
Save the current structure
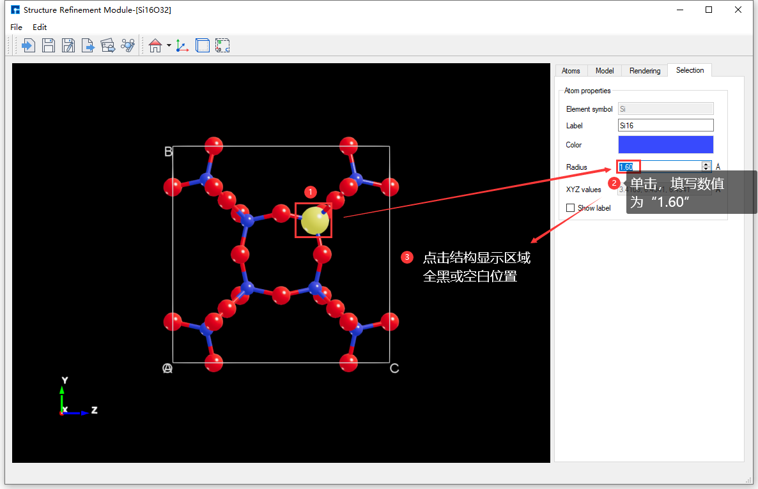click(x=49, y=45)
